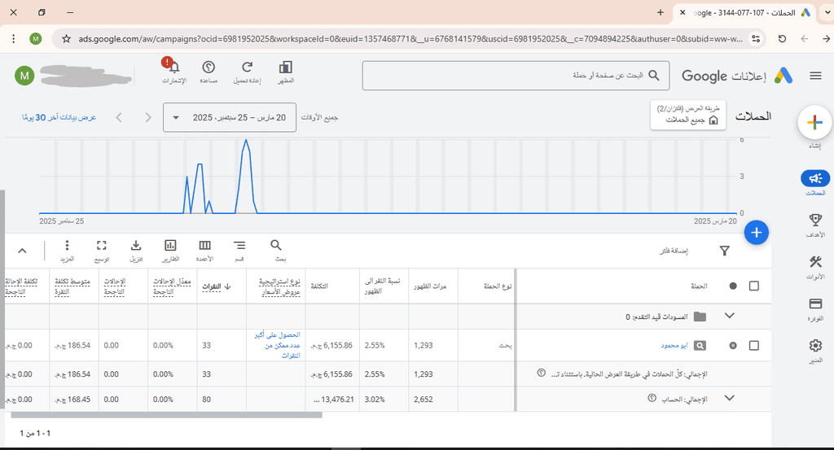Click the status dot column header

(x=733, y=286)
